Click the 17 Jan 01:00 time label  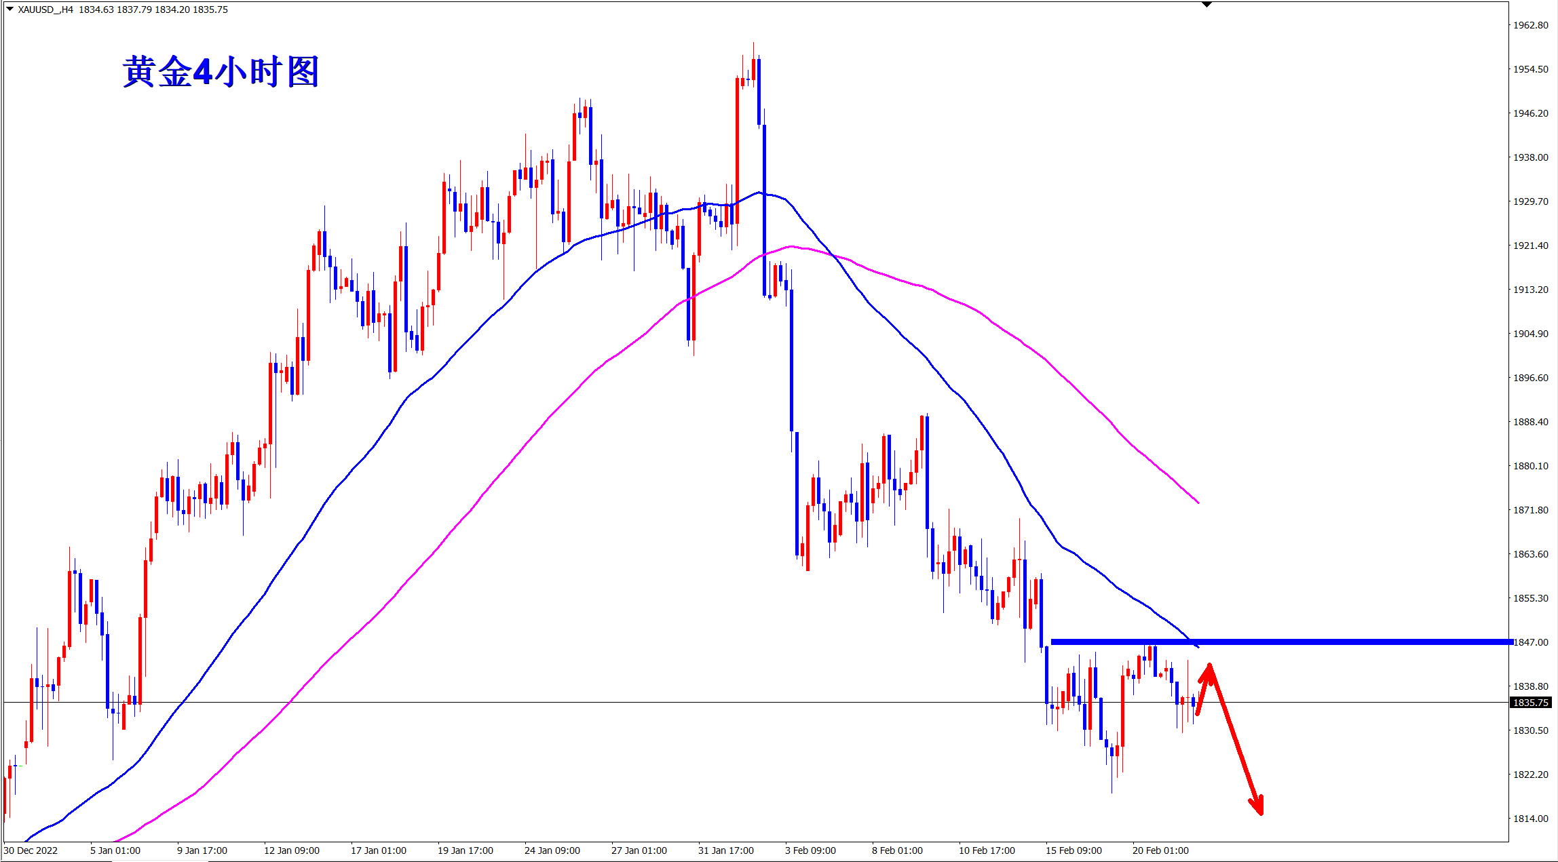tap(379, 850)
